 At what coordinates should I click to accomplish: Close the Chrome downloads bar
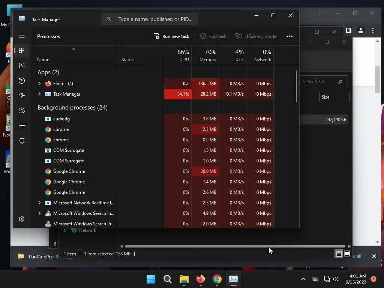(374, 256)
